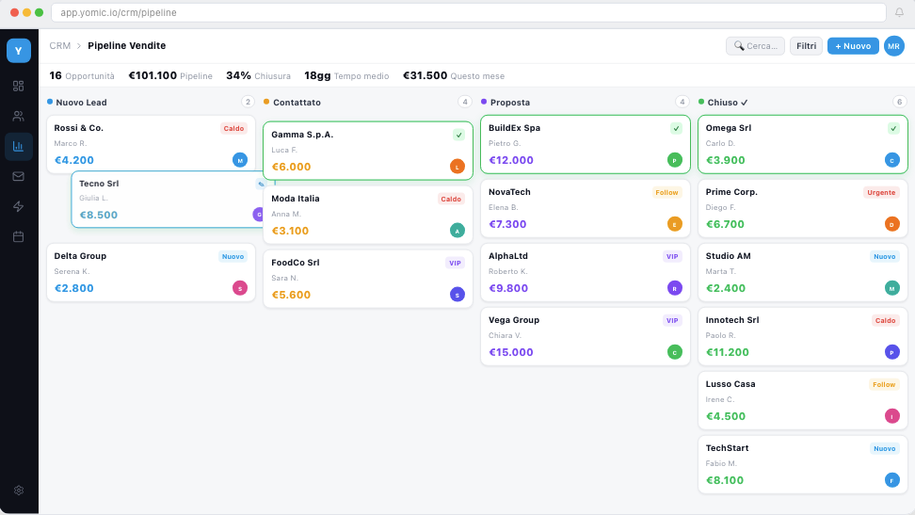Toggle the checkmark on Gamma S.p.A. card
The width and height of the screenshot is (915, 515).
459,135
